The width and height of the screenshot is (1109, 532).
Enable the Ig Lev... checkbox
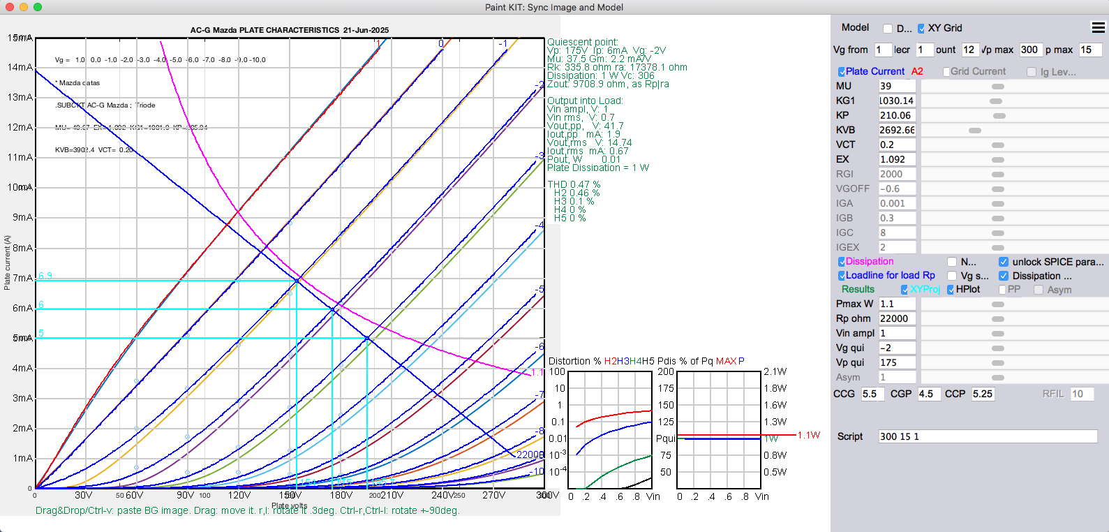pos(1032,72)
